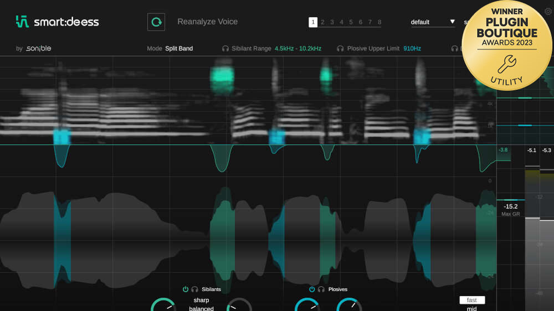Toggle the Sibilants power icon

(x=186, y=289)
